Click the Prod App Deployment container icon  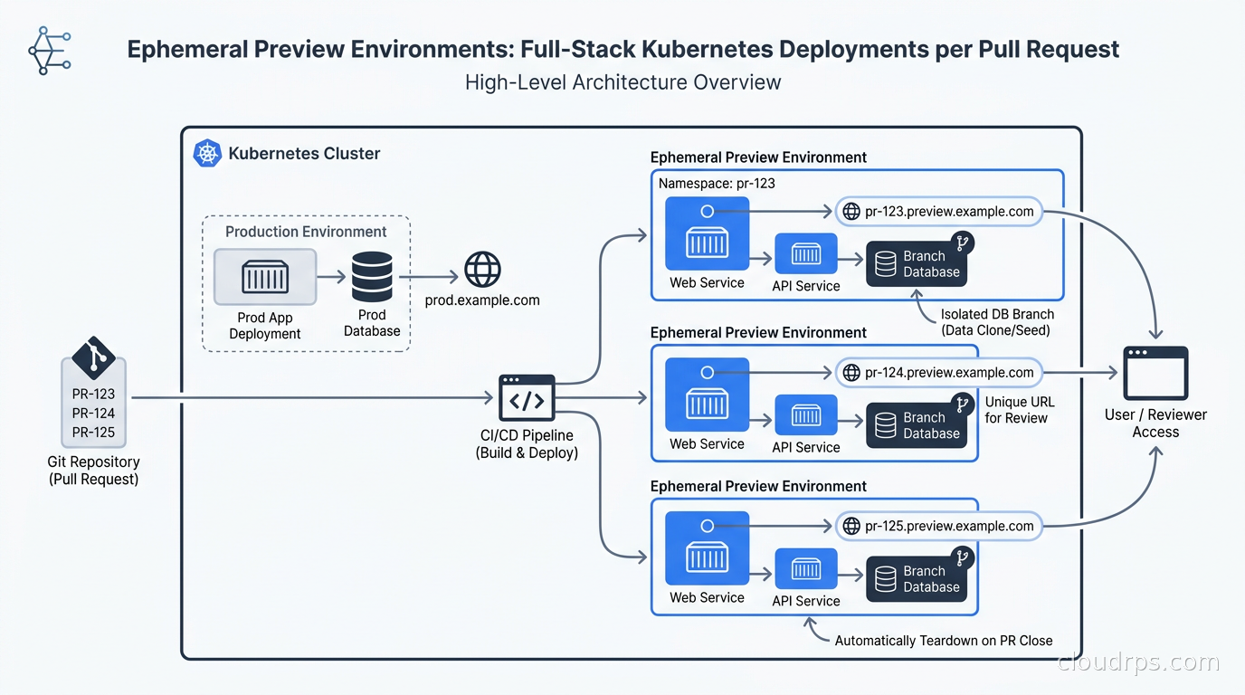(x=265, y=277)
